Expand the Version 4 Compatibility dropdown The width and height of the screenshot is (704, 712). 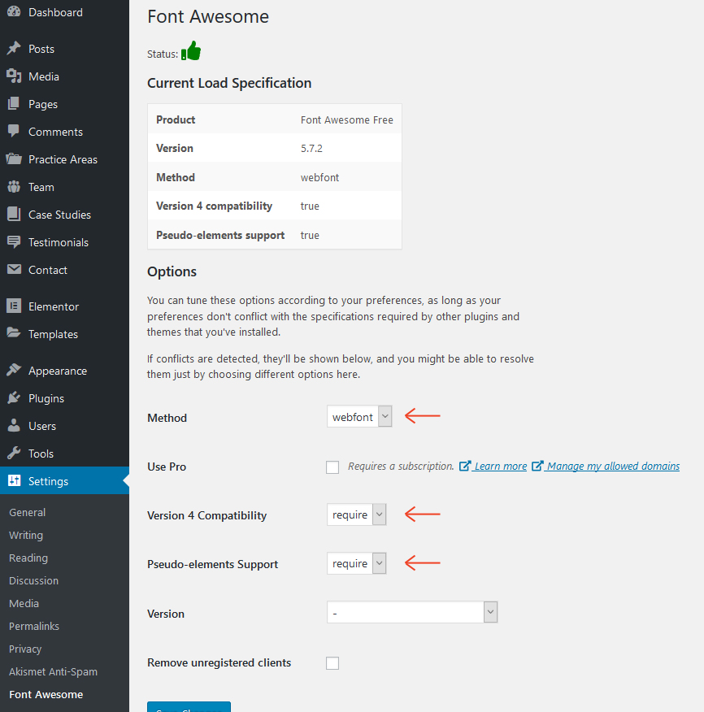(x=357, y=514)
